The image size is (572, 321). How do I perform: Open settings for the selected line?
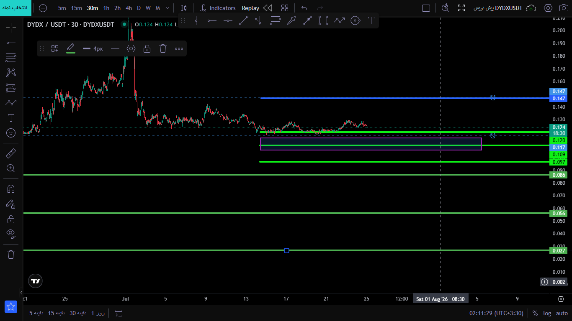[131, 48]
